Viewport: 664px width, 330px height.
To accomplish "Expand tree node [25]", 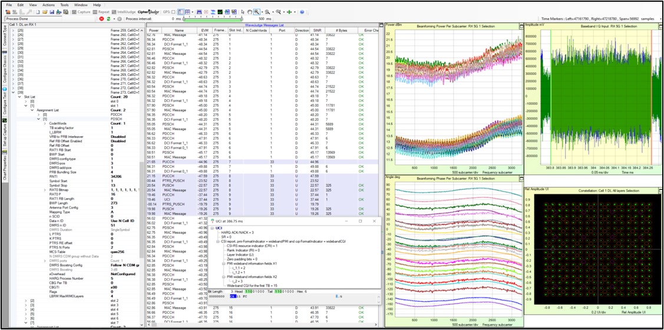I will (x=13, y=31).
